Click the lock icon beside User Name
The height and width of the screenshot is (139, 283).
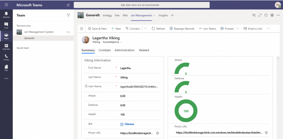coord(86,86)
